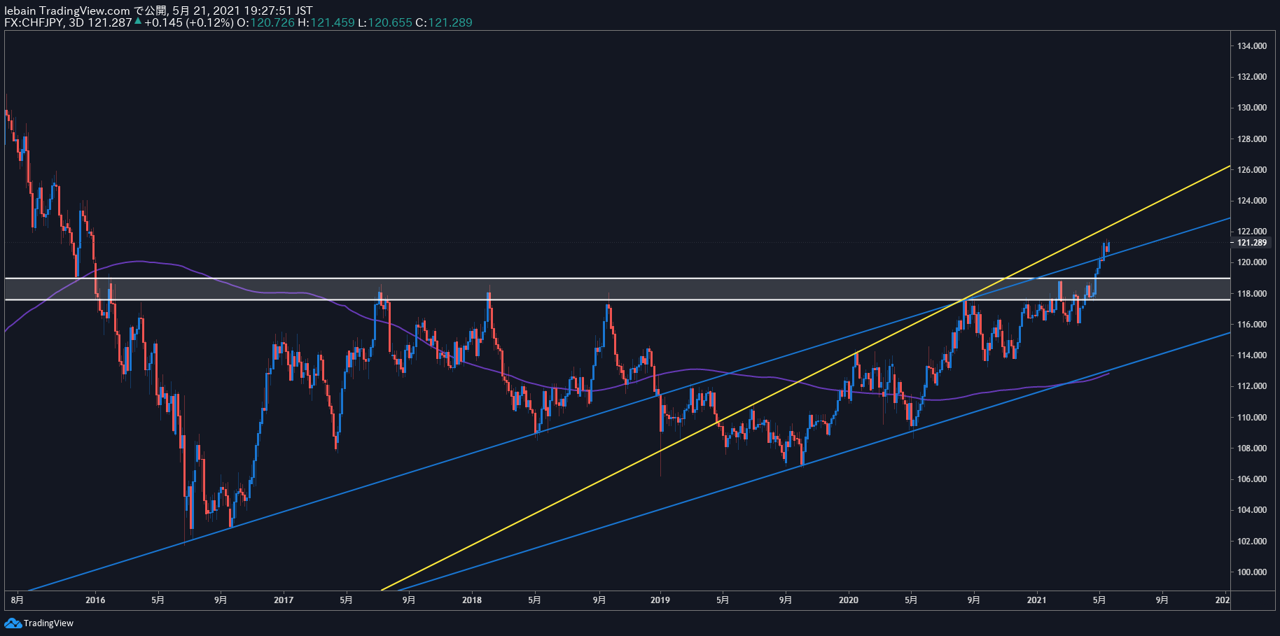Click the TradingView wordmark text

pos(48,623)
